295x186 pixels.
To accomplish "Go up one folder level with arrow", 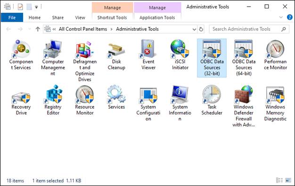I will coord(38,29).
